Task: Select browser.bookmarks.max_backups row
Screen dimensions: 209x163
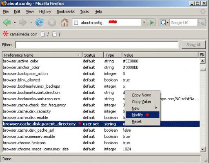Action: [x=101, y=86]
